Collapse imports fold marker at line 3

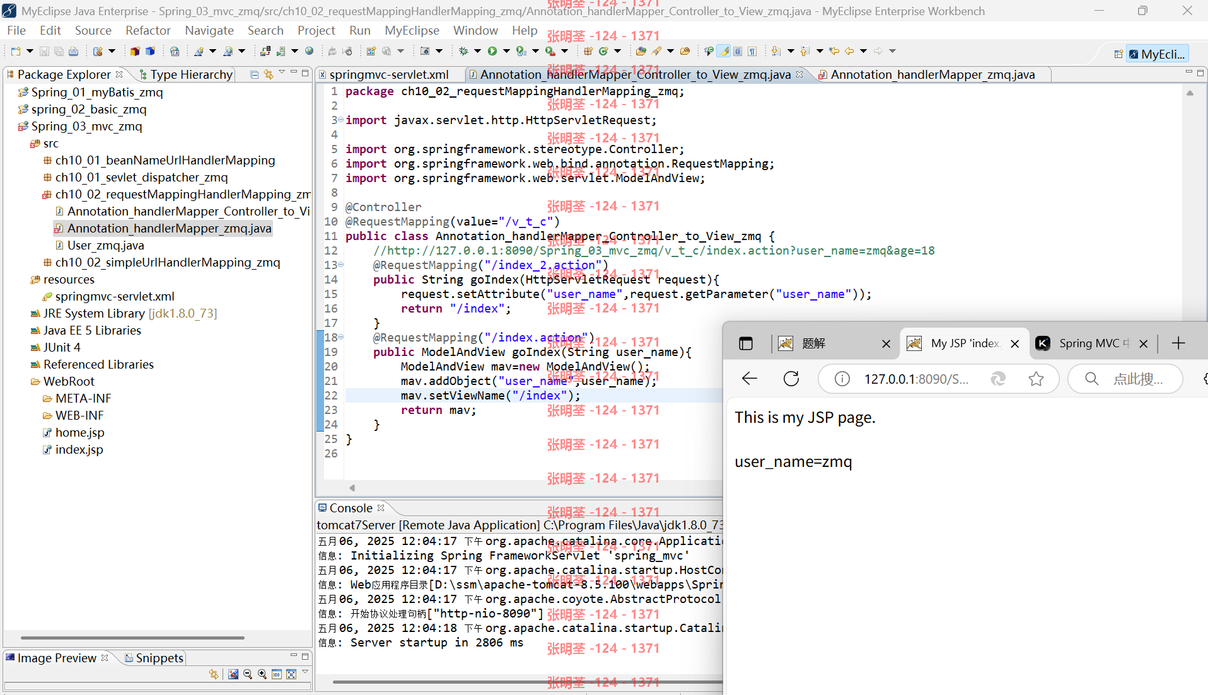[341, 120]
